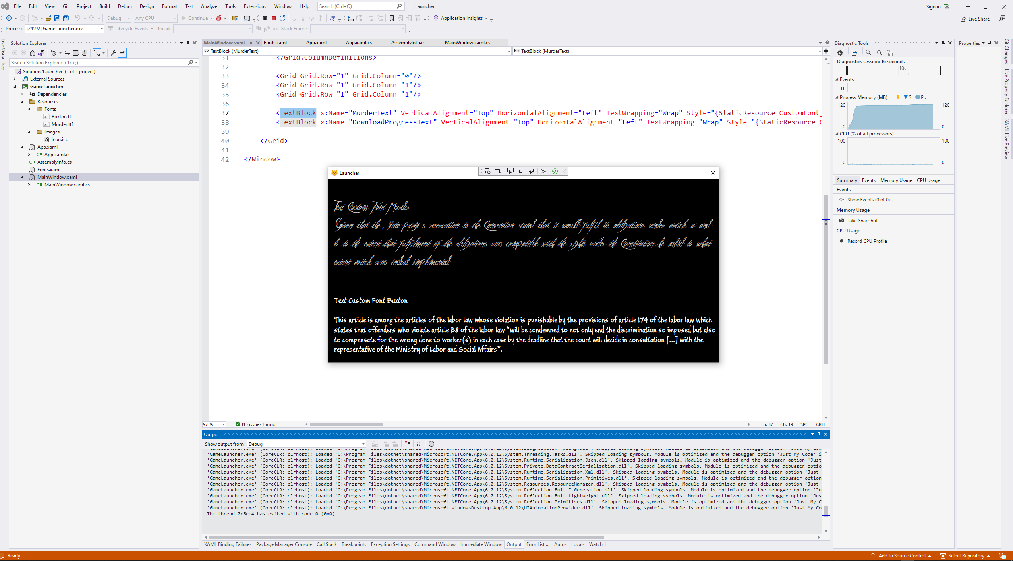Toggle bookmark on current line
The width and height of the screenshot is (1013, 561).
391,18
